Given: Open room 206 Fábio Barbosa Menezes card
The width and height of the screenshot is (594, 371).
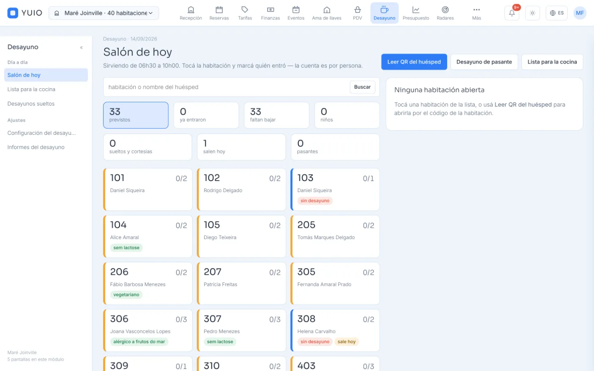Looking at the screenshot, I should (148, 284).
